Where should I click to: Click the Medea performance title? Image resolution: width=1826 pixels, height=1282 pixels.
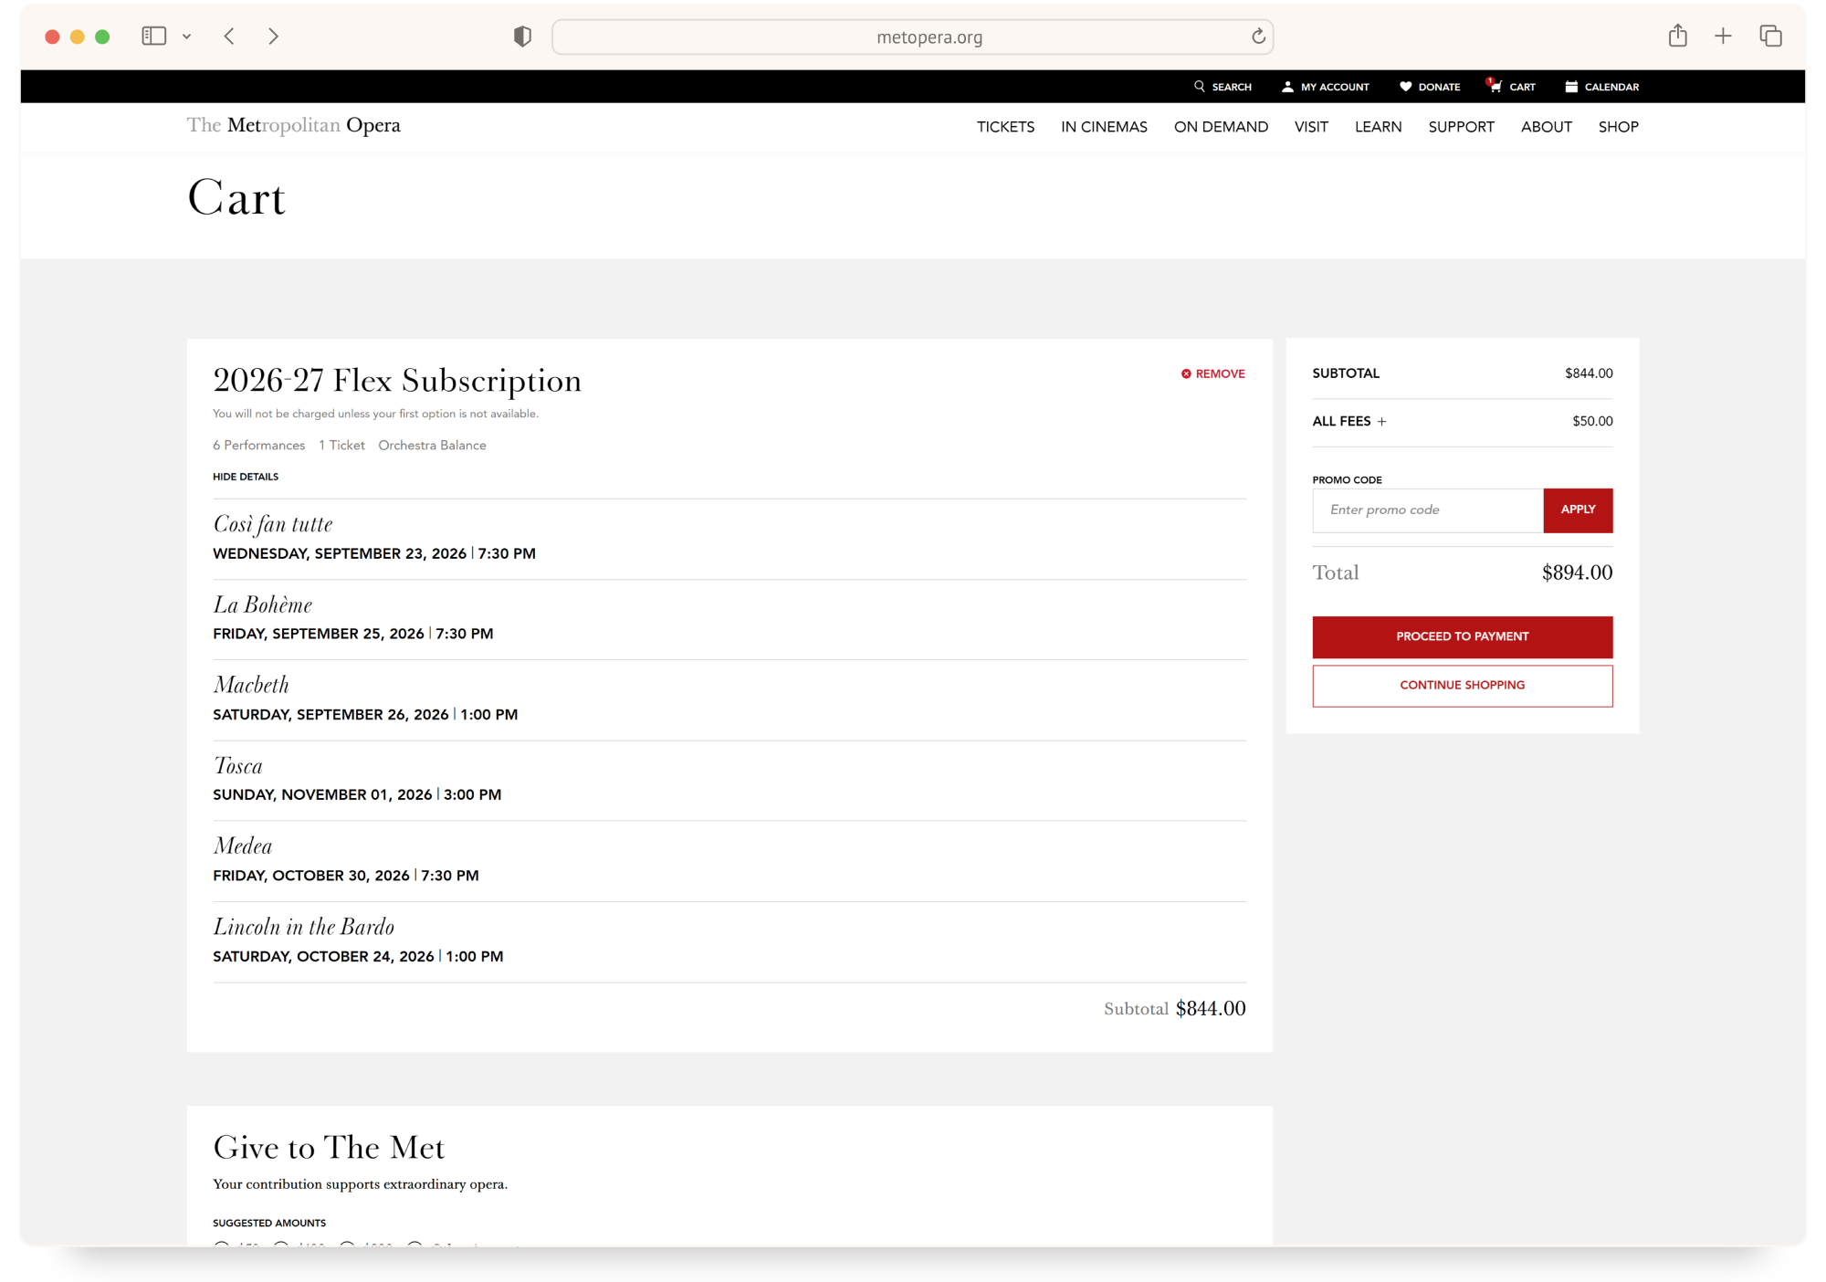[243, 846]
